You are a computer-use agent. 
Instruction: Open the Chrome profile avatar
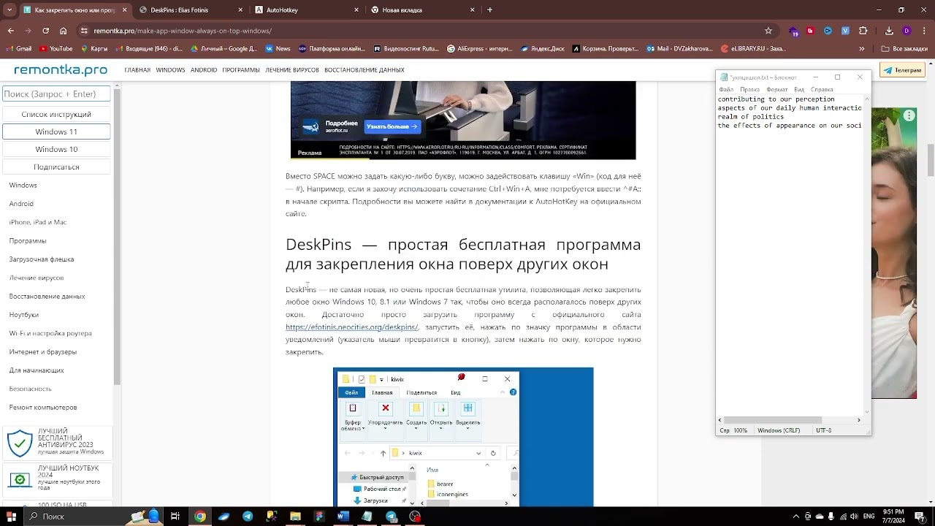tap(907, 31)
